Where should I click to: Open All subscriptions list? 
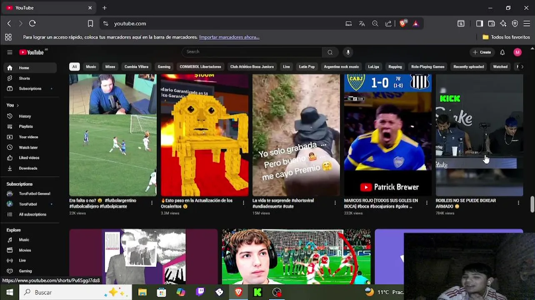pos(30,215)
